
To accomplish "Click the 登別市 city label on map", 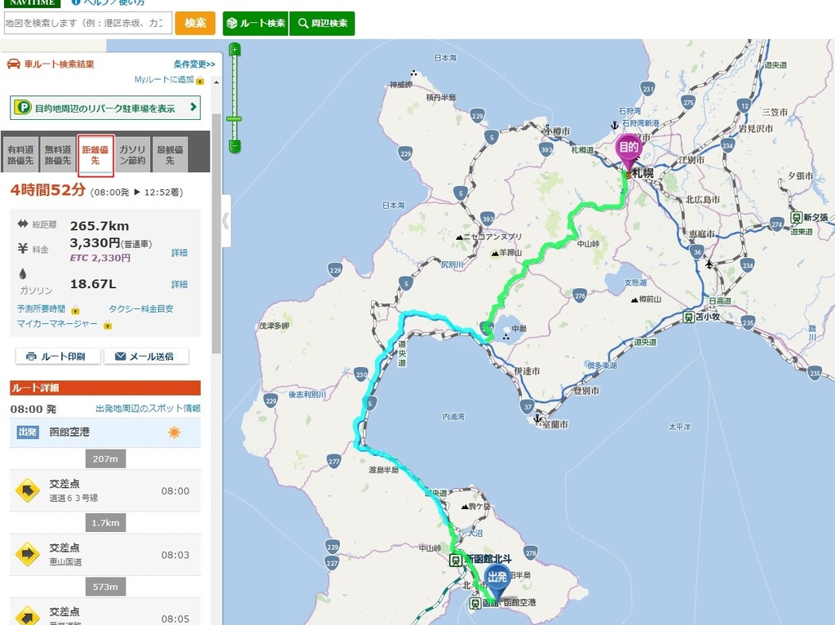I will point(586,391).
